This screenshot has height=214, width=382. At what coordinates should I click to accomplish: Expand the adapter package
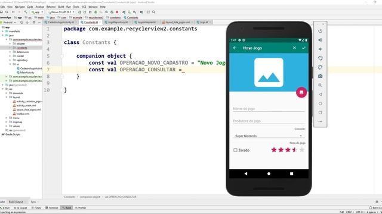[10, 43]
